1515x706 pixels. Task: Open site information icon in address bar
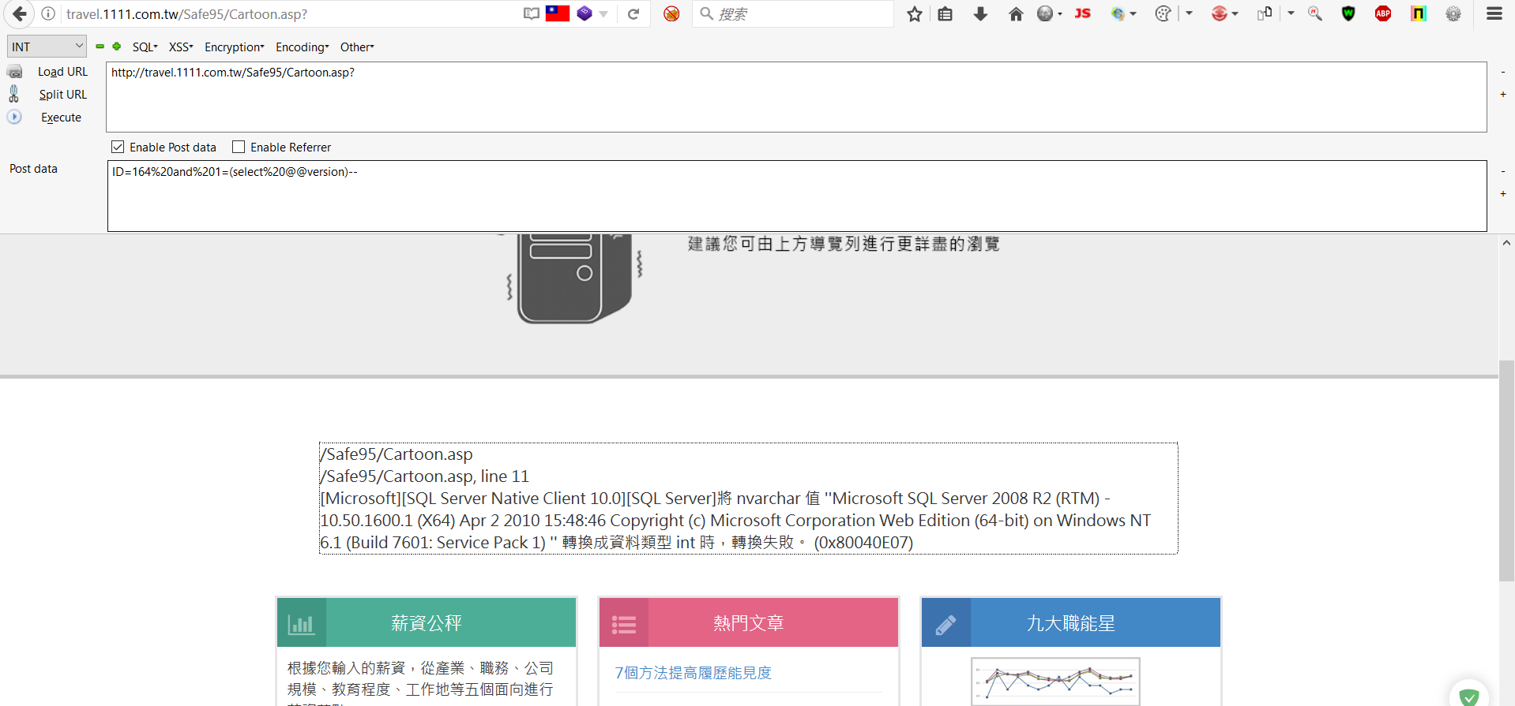click(48, 14)
